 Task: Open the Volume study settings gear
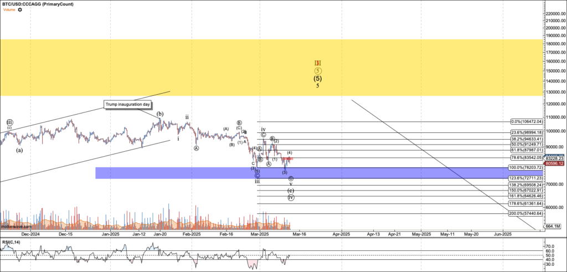coord(20,9)
